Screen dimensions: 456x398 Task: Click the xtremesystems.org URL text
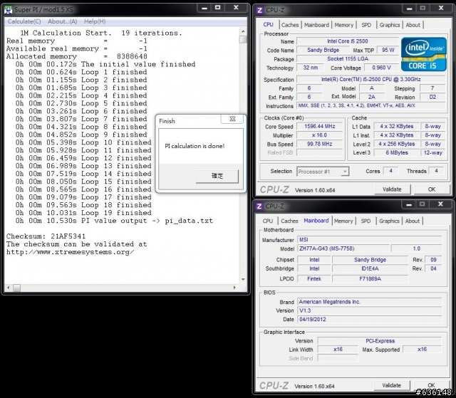(x=70, y=252)
